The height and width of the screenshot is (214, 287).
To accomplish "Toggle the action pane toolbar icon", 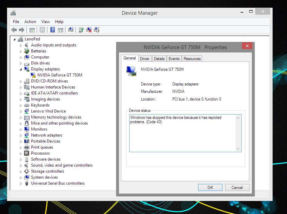I will tap(60, 30).
